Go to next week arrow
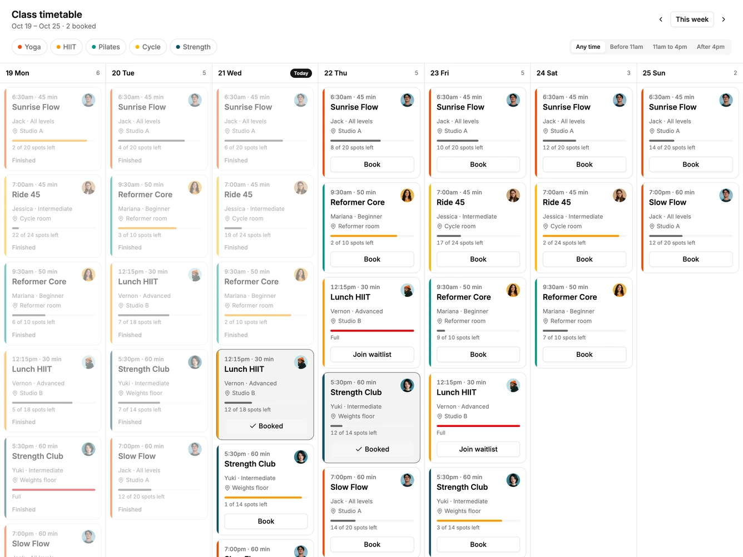The image size is (743, 557). [724, 19]
